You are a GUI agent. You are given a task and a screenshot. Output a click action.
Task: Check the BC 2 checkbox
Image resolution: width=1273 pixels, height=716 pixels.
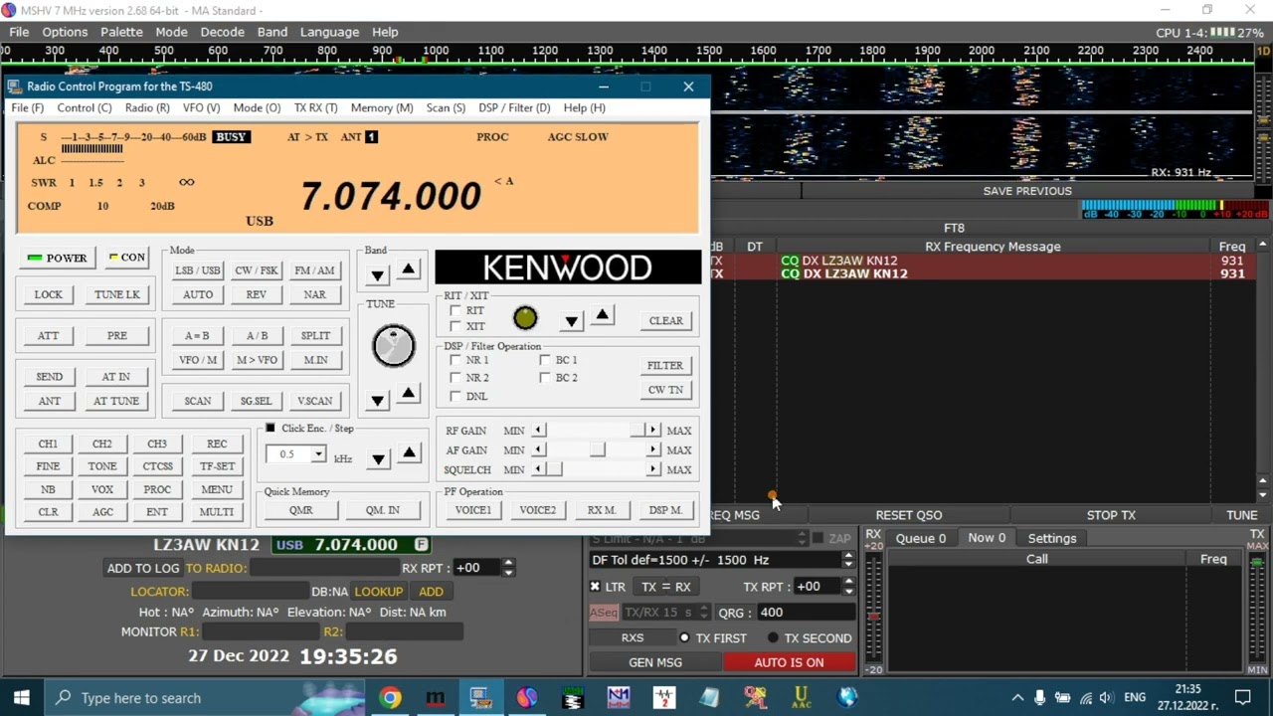tap(545, 378)
